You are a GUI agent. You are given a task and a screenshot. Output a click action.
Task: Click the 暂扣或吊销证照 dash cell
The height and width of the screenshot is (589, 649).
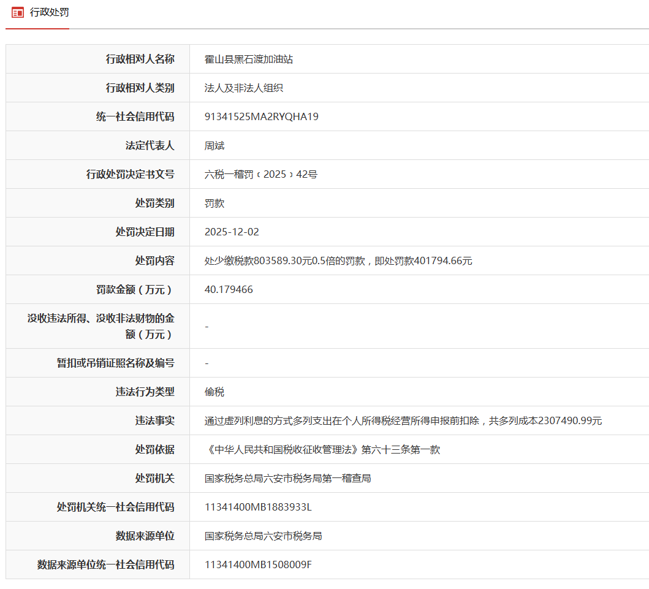click(206, 363)
